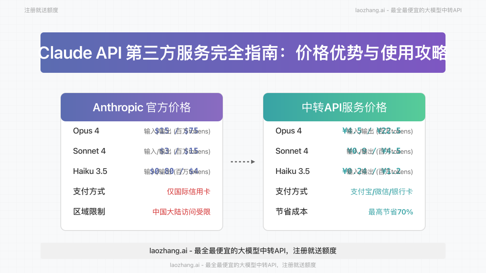The image size is (486, 273).
Task: Click the green '最高节省70%' value
Action: click(391, 212)
